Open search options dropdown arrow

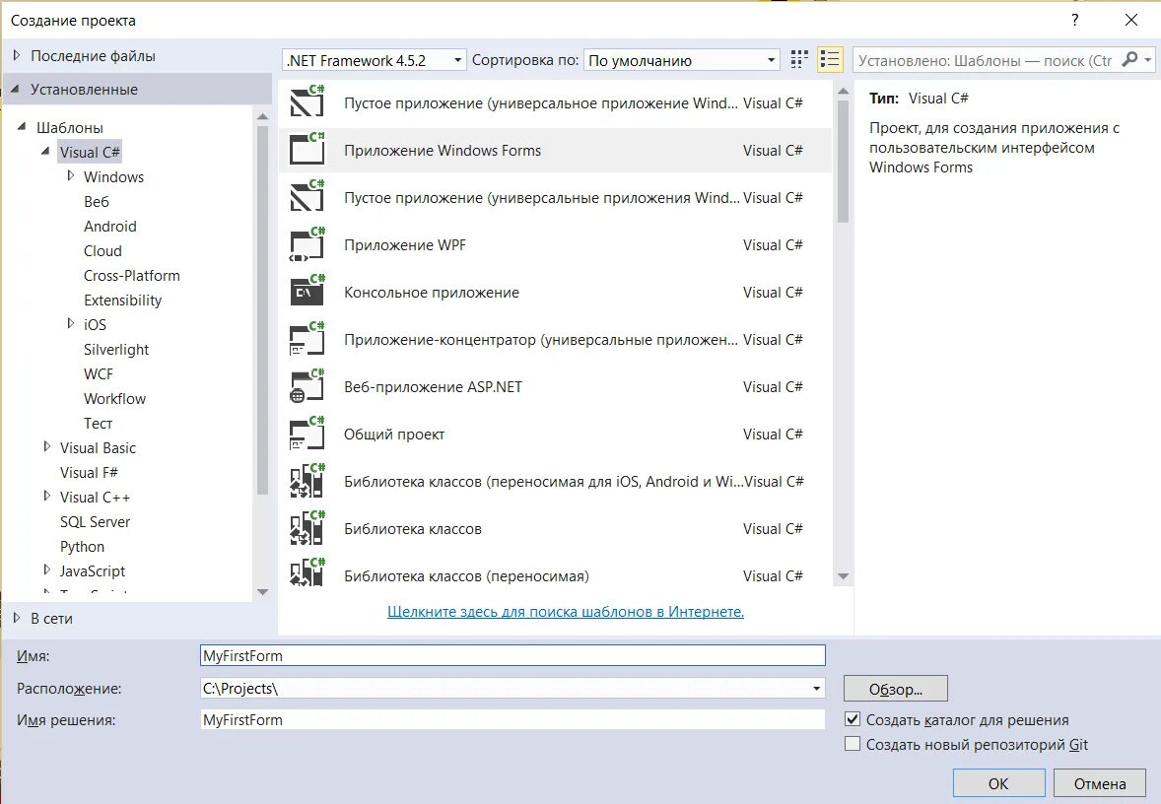[1147, 60]
